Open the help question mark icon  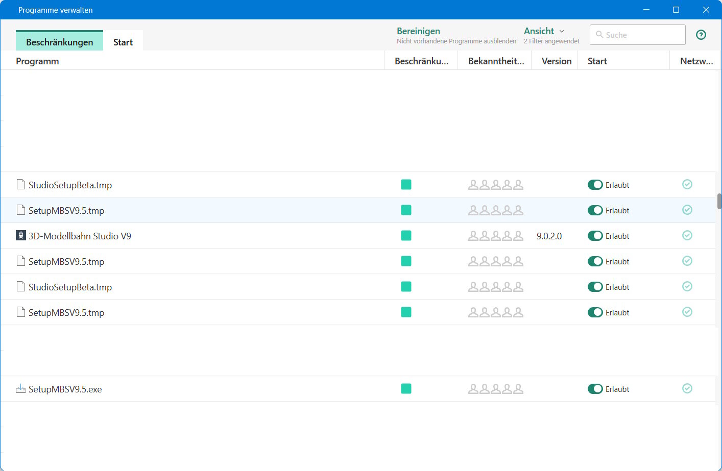tap(701, 35)
